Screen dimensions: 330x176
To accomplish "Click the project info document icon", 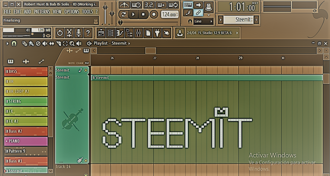I will [148, 33].
